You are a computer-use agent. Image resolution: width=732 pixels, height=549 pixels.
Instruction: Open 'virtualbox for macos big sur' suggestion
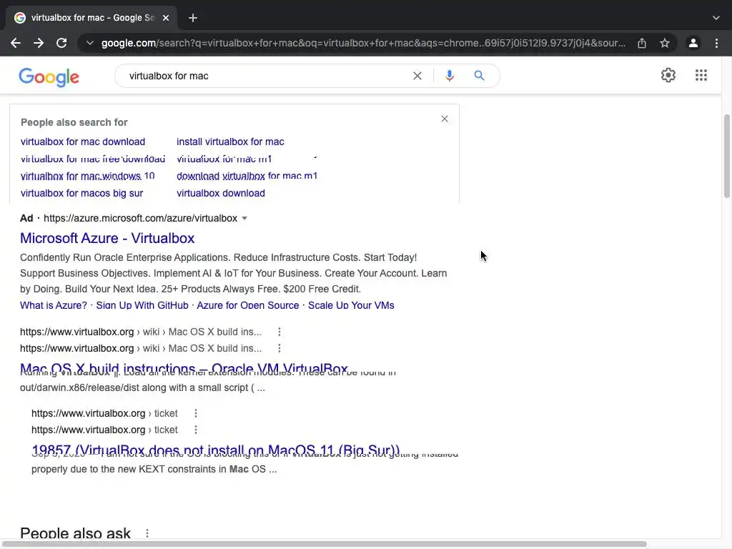[81, 193]
